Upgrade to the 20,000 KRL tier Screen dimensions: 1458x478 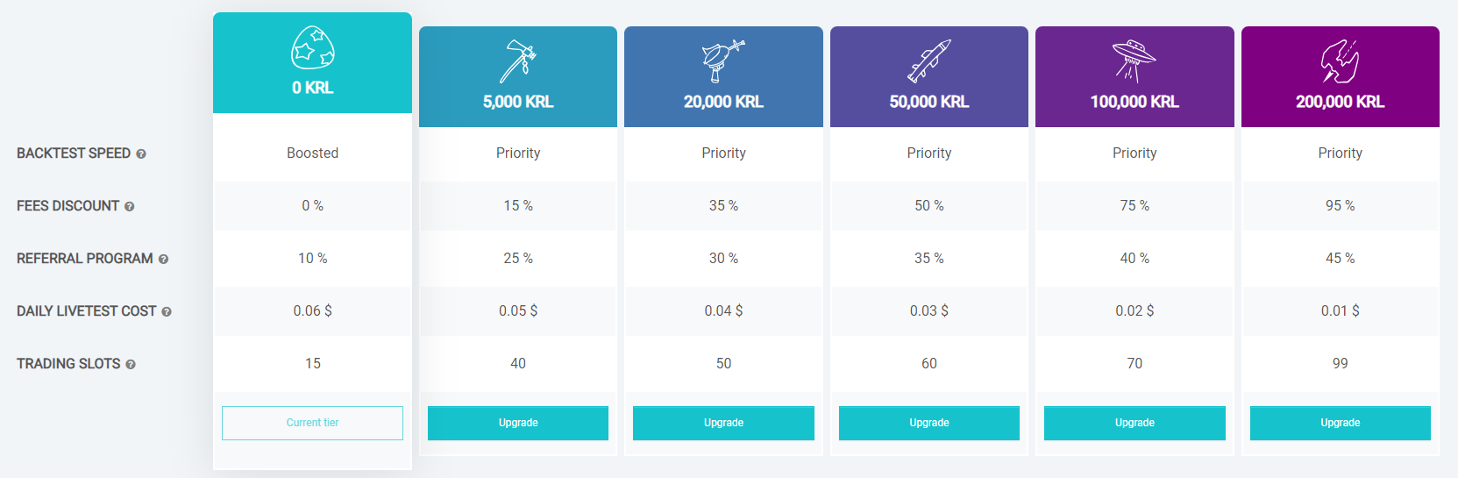[723, 423]
